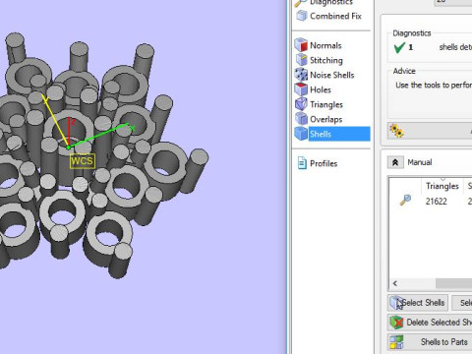Click the gears automatic fix icon
Viewport: 472px width, 354px height.
click(396, 131)
